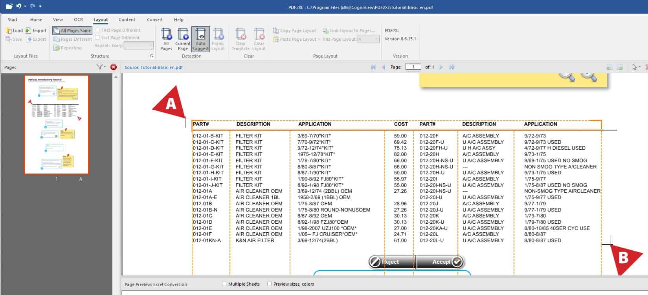Click the first green export icon near pointer tool
The width and height of the screenshot is (648, 295).
(609, 67)
